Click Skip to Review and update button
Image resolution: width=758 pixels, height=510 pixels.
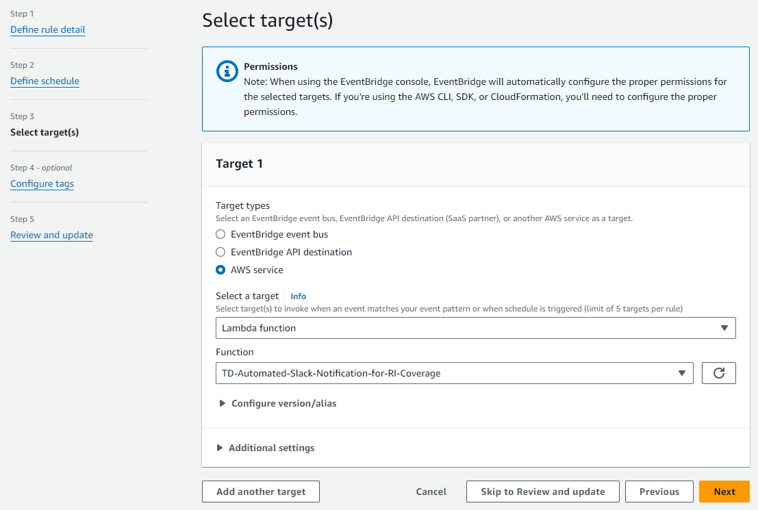(x=543, y=492)
